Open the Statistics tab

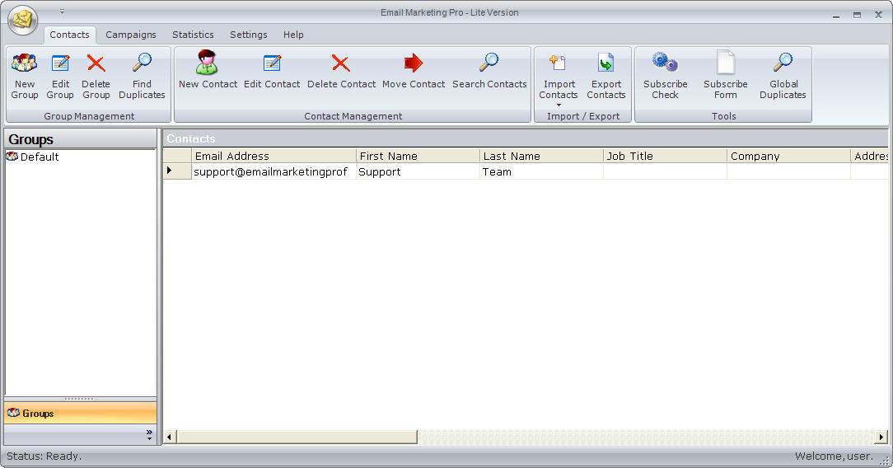pos(193,35)
